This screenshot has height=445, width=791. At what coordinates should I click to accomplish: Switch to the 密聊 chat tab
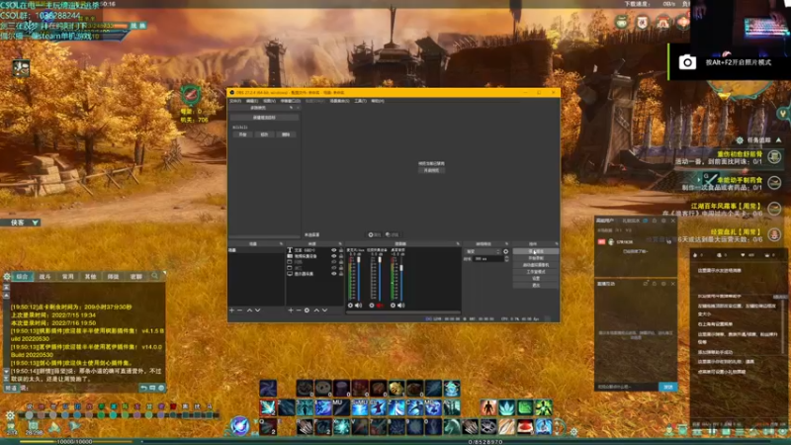(136, 277)
